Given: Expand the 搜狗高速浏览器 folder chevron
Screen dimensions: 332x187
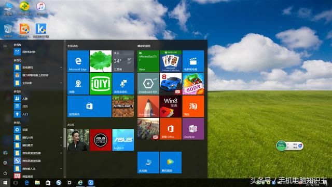Looking at the screenshot, I should point(61,153).
